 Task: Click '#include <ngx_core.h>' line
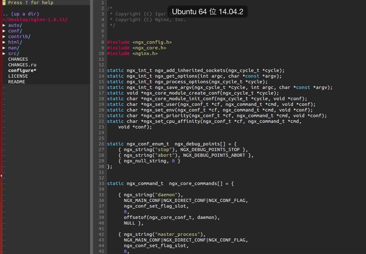(x=136, y=48)
